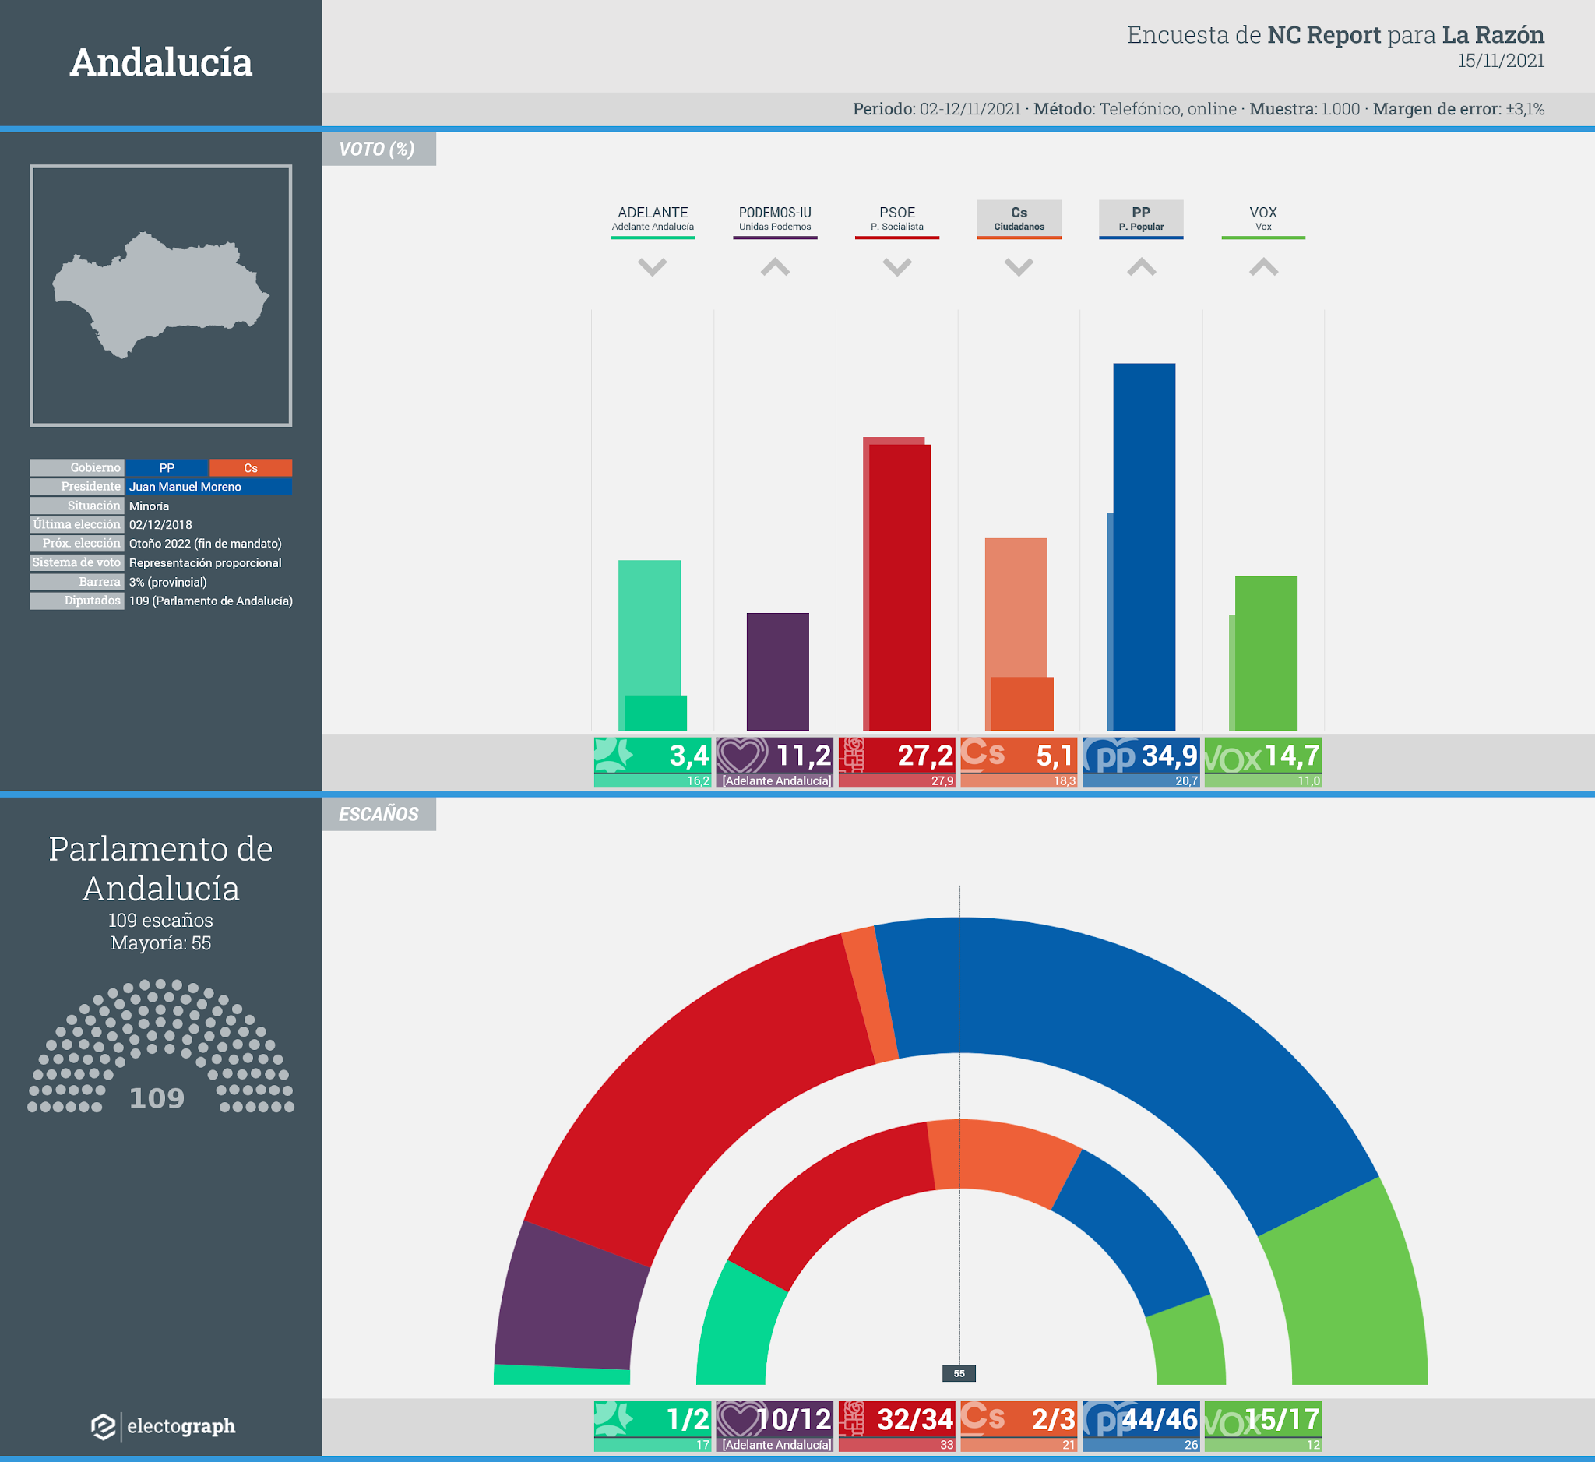Click the VOX logo in vote results
Screen dimensions: 1595x1462
1232,758
